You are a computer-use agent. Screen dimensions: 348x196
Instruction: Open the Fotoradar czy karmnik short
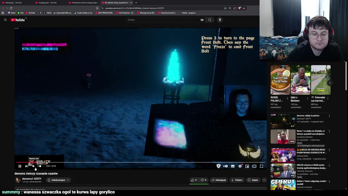pyautogui.click(x=321, y=80)
